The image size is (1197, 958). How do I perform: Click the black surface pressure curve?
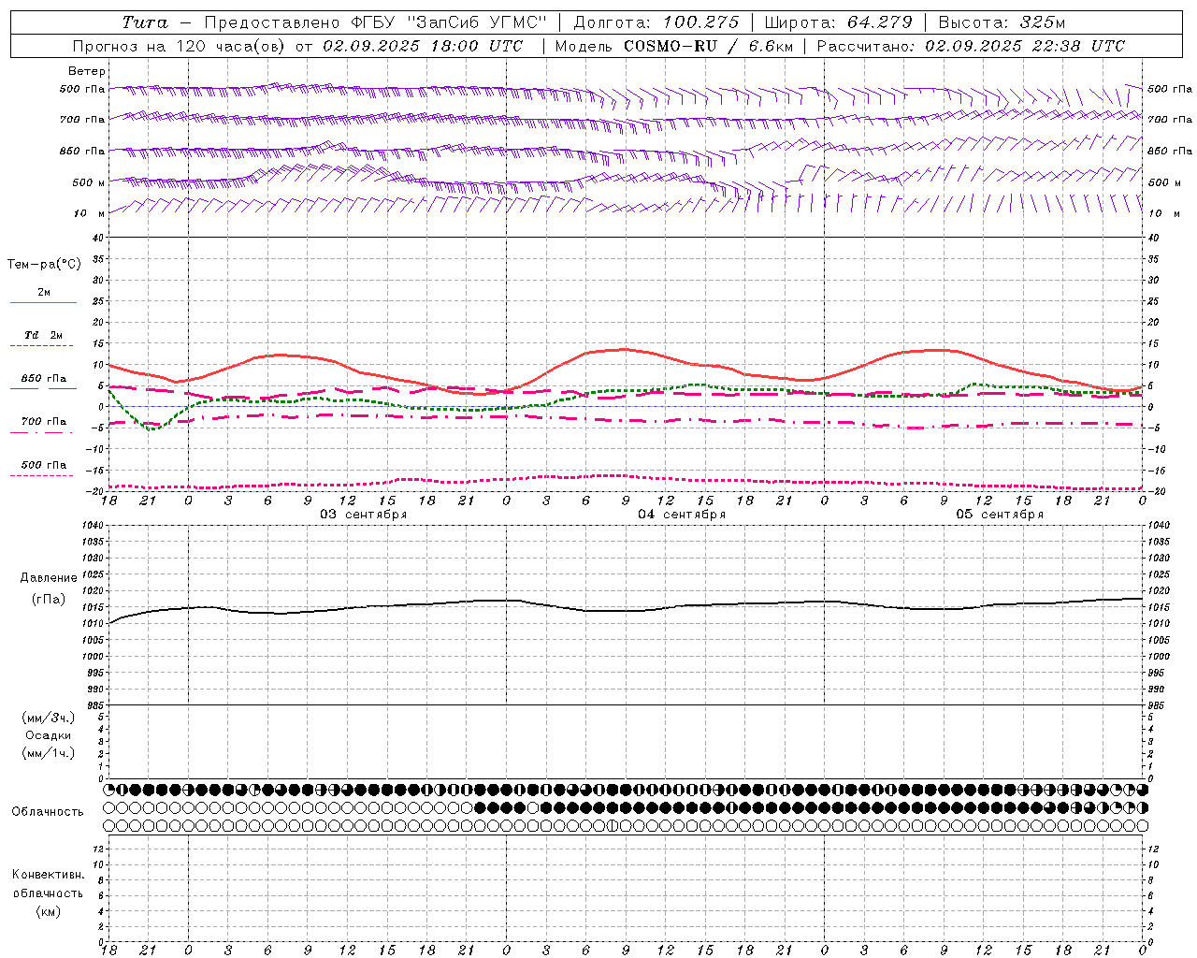(625, 611)
